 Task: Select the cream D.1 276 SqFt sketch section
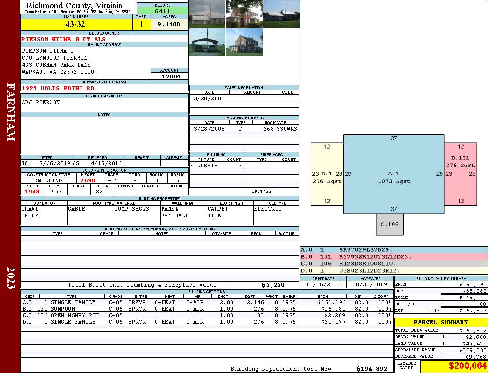point(327,174)
